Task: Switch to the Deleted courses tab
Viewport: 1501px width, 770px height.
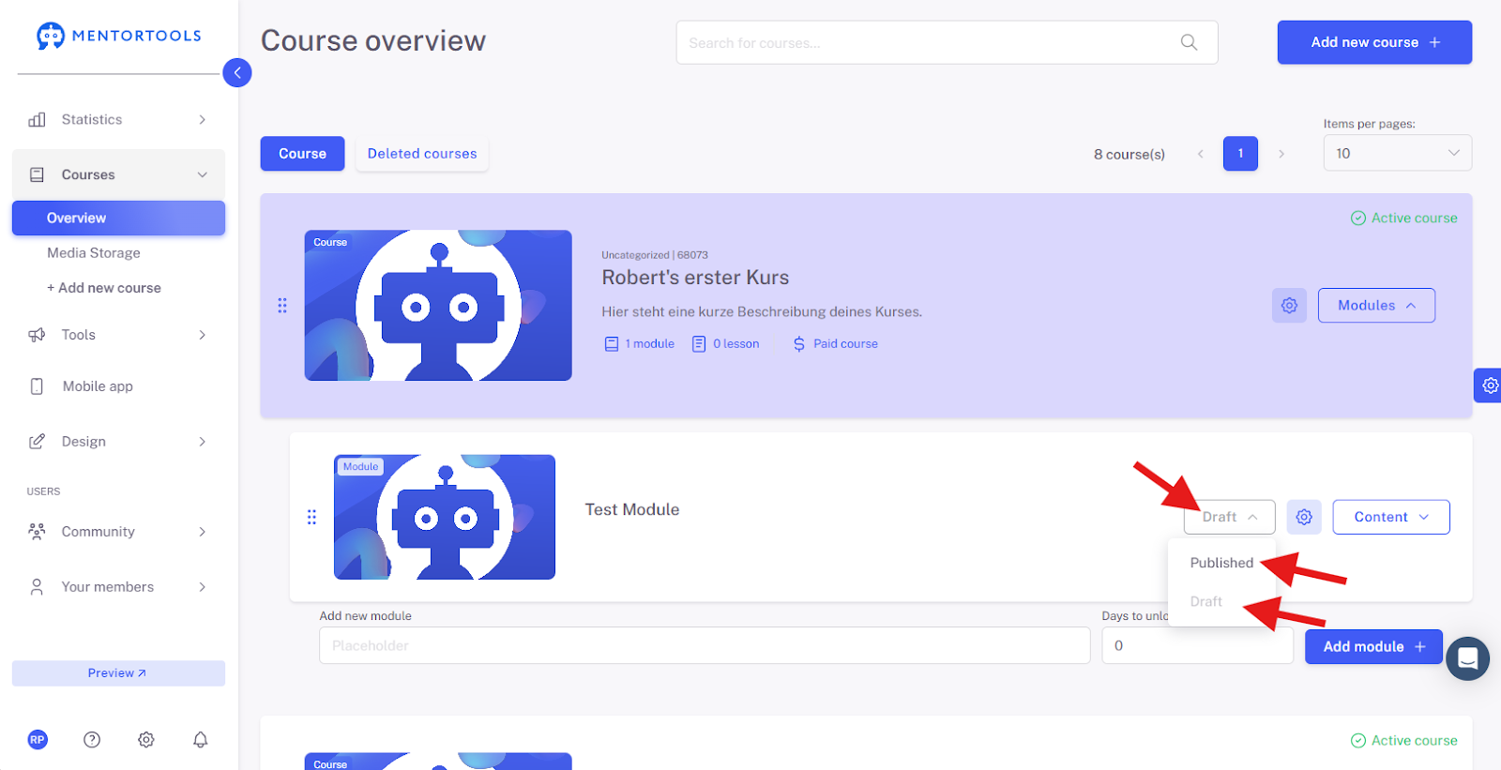Action: coord(422,154)
